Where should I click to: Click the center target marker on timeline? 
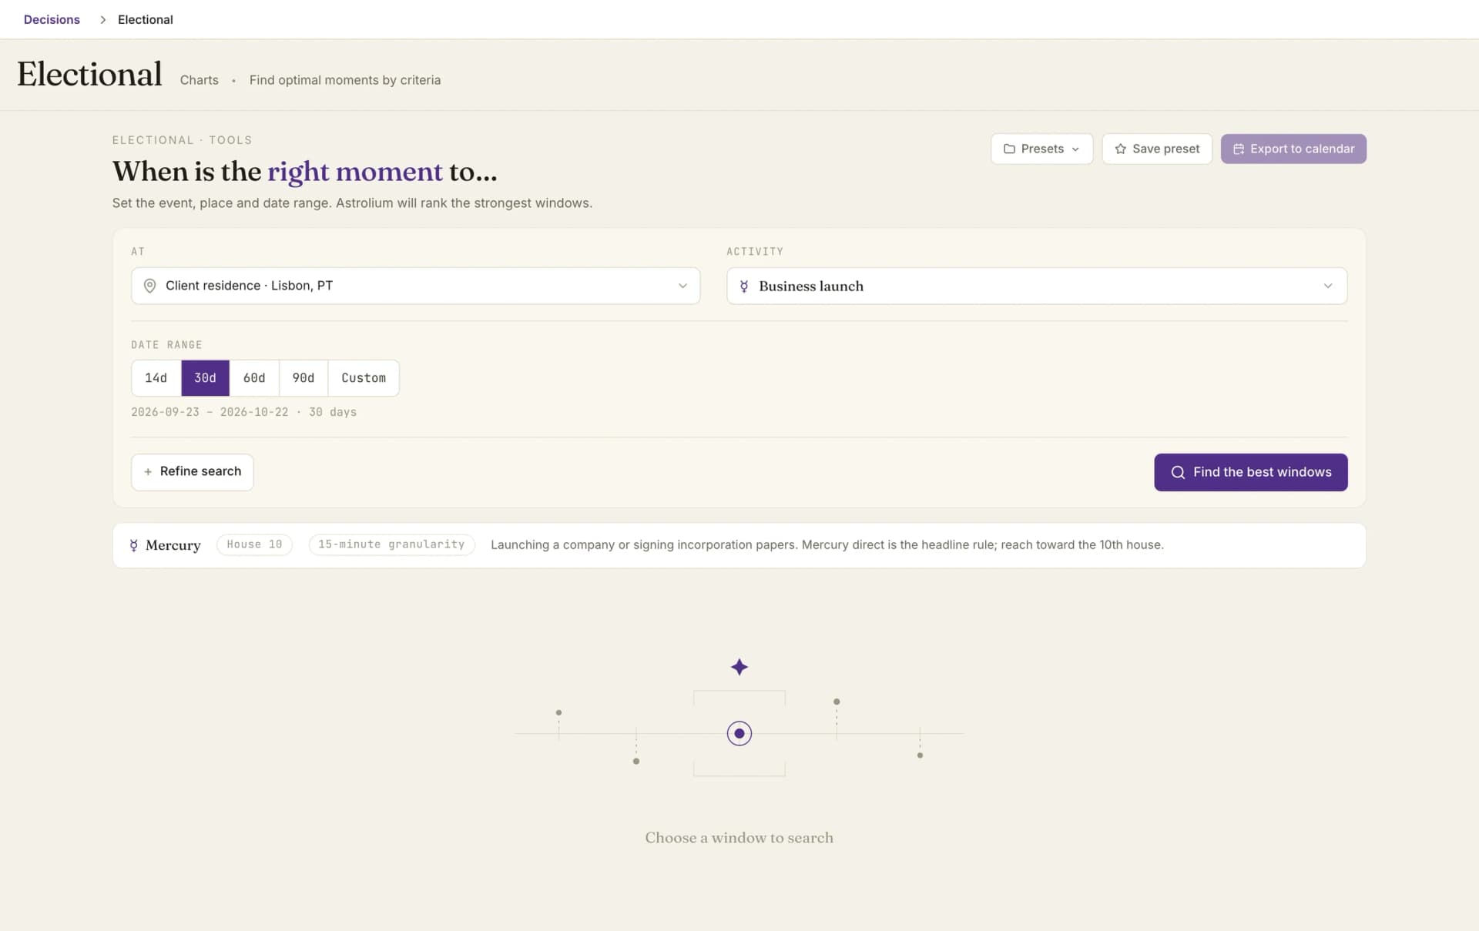(739, 733)
